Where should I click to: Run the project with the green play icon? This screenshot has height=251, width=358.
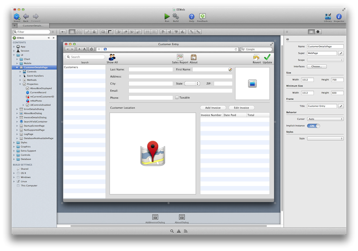[x=167, y=16]
